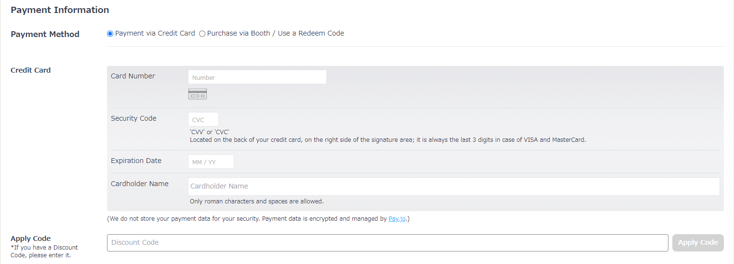The height and width of the screenshot is (264, 734).
Task: Click the Cardholder Name text input
Action: click(x=453, y=187)
